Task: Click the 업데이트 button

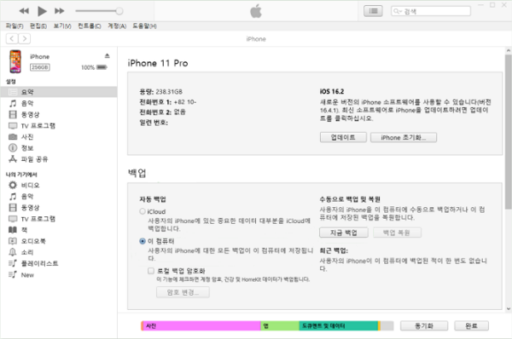Action: 343,137
